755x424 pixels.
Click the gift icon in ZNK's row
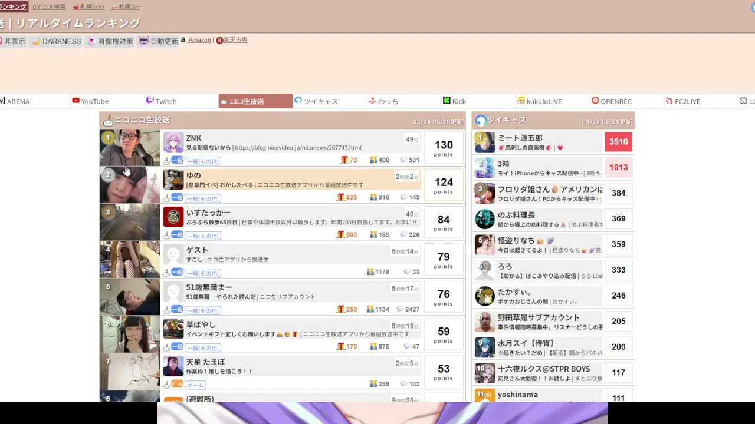pos(344,160)
